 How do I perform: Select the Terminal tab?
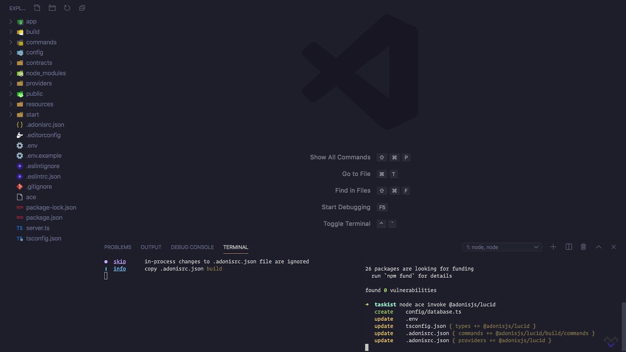(236, 247)
